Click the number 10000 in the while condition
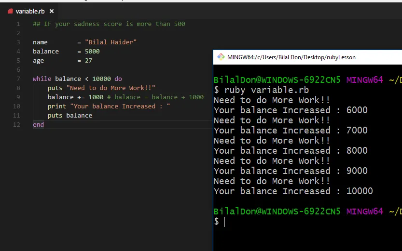The width and height of the screenshot is (402, 251). (101, 79)
